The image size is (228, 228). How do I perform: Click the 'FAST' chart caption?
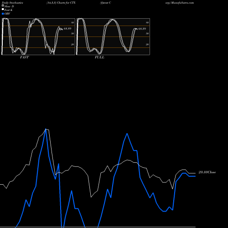pos(24,57)
